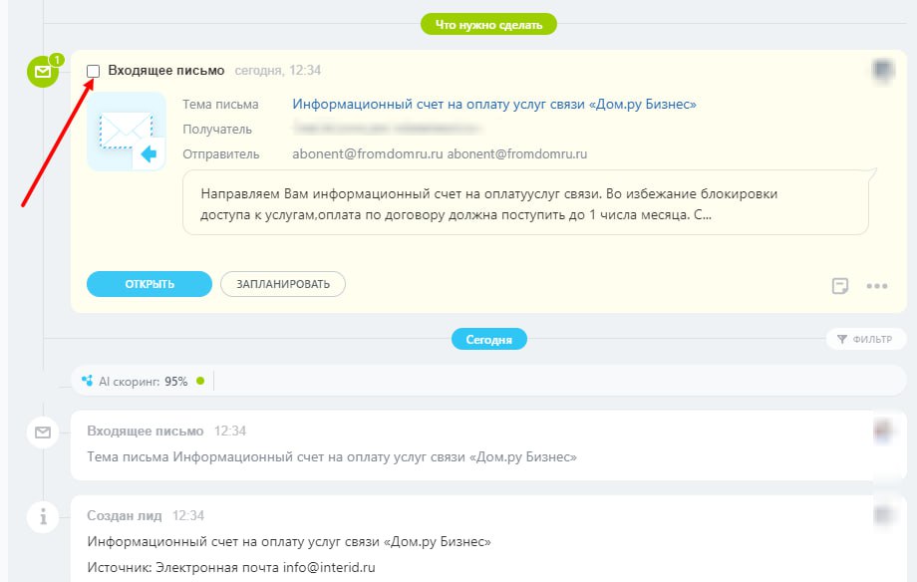Click the info icon beside Создан лид
This screenshot has height=582, width=917.
(x=43, y=517)
